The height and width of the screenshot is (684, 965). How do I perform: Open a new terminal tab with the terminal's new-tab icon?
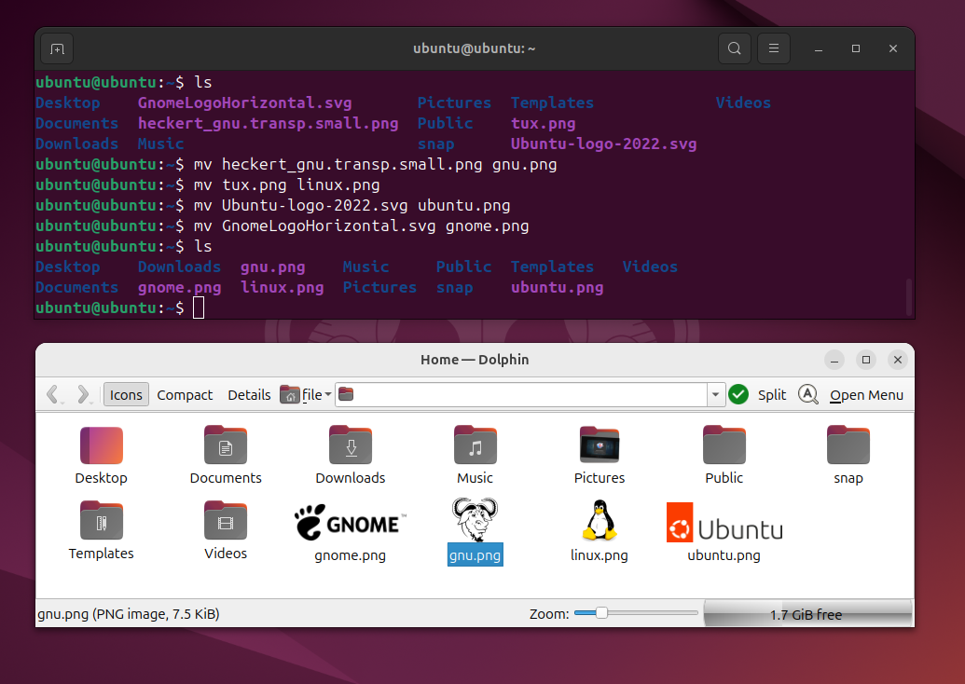click(x=57, y=48)
